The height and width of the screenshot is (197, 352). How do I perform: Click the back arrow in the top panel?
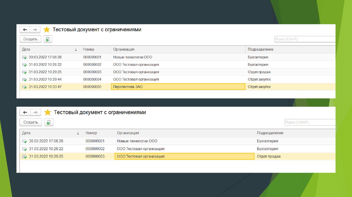[25, 30]
